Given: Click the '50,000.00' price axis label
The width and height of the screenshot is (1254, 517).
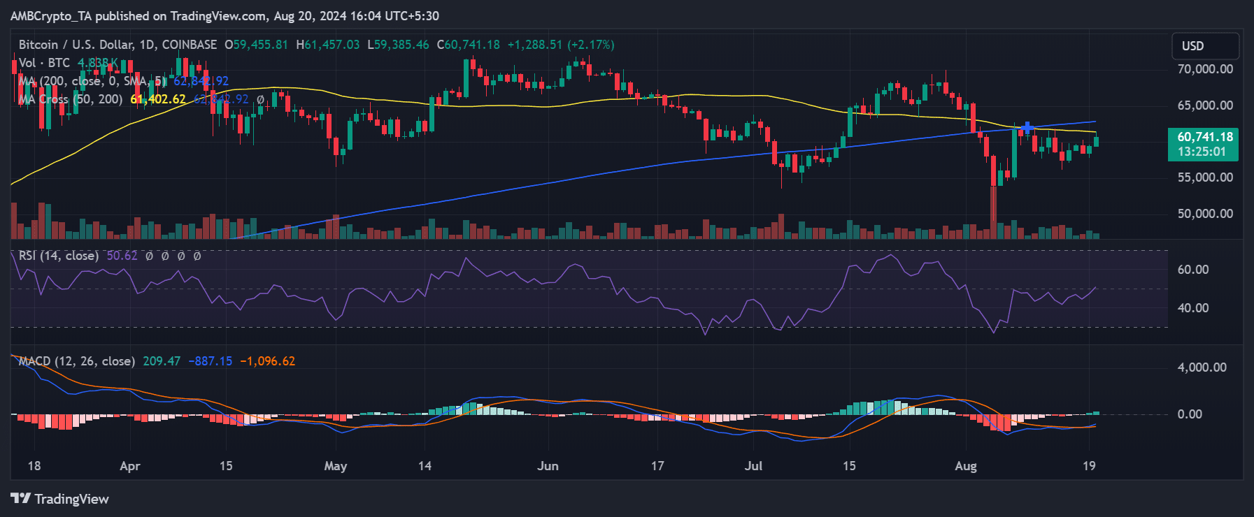Looking at the screenshot, I should (x=1205, y=214).
